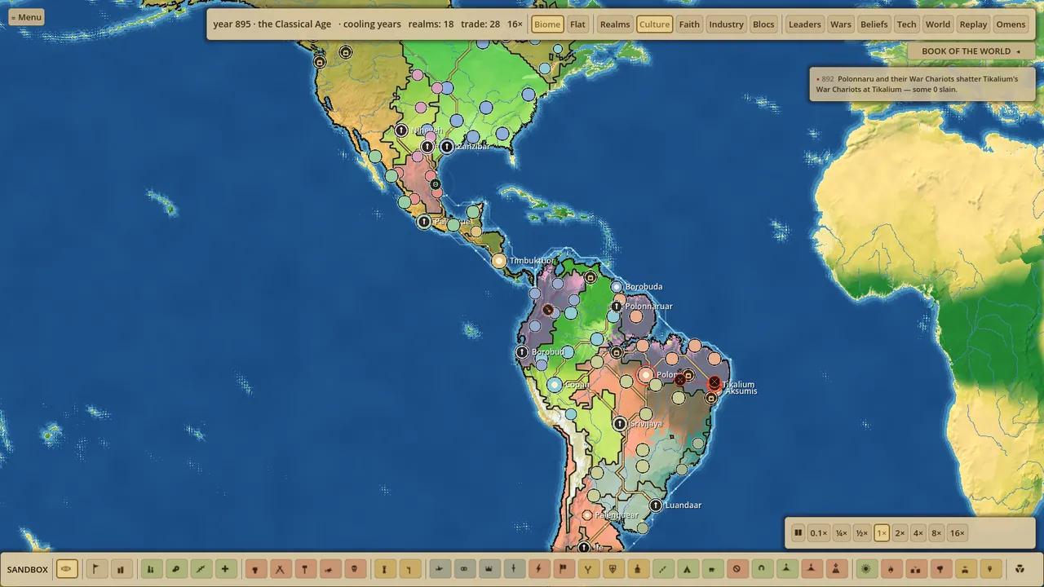1044x587 pixels.
Task: Set simulation speed to 4×
Action: tap(918, 533)
